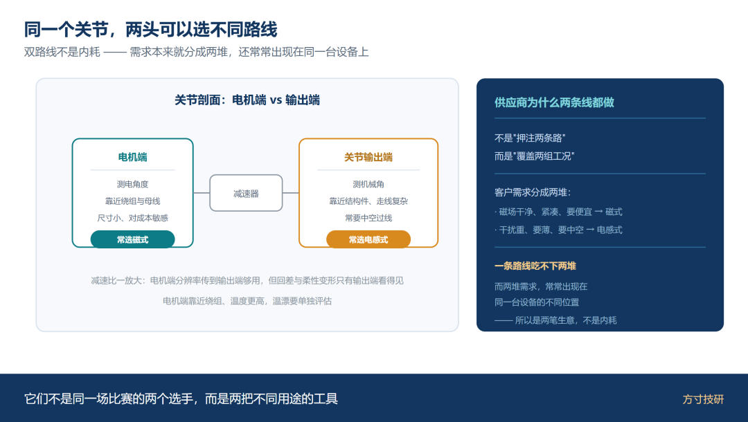Select the 电机端 card title

click(x=132, y=157)
